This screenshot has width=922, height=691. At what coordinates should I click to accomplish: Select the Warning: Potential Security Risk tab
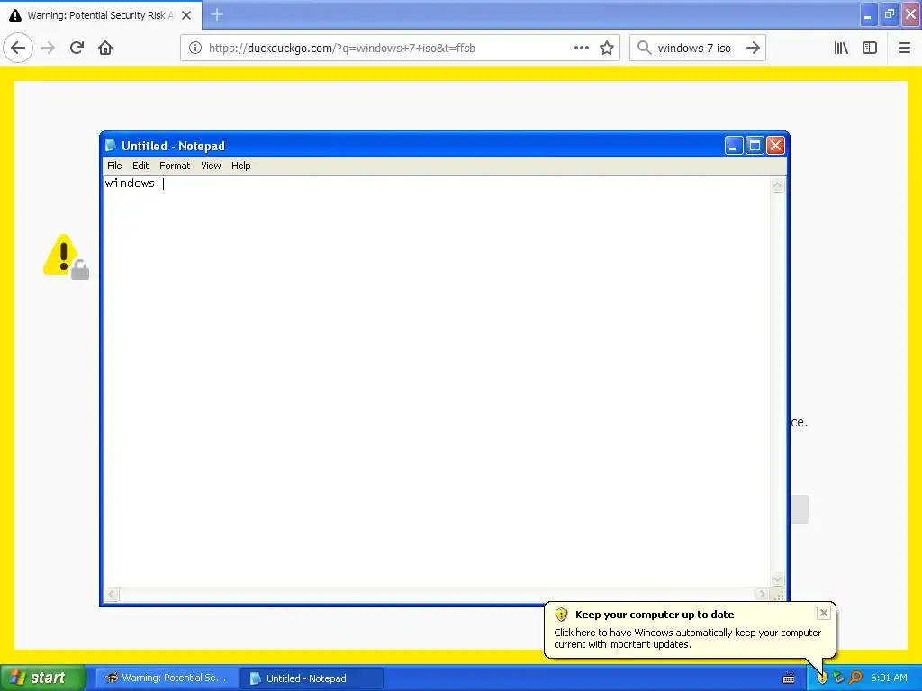click(101, 15)
